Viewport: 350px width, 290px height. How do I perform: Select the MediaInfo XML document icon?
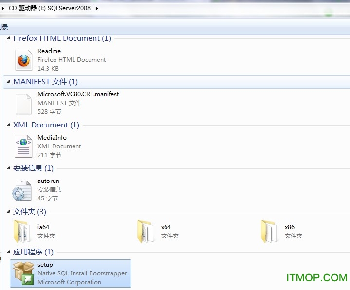point(23,146)
